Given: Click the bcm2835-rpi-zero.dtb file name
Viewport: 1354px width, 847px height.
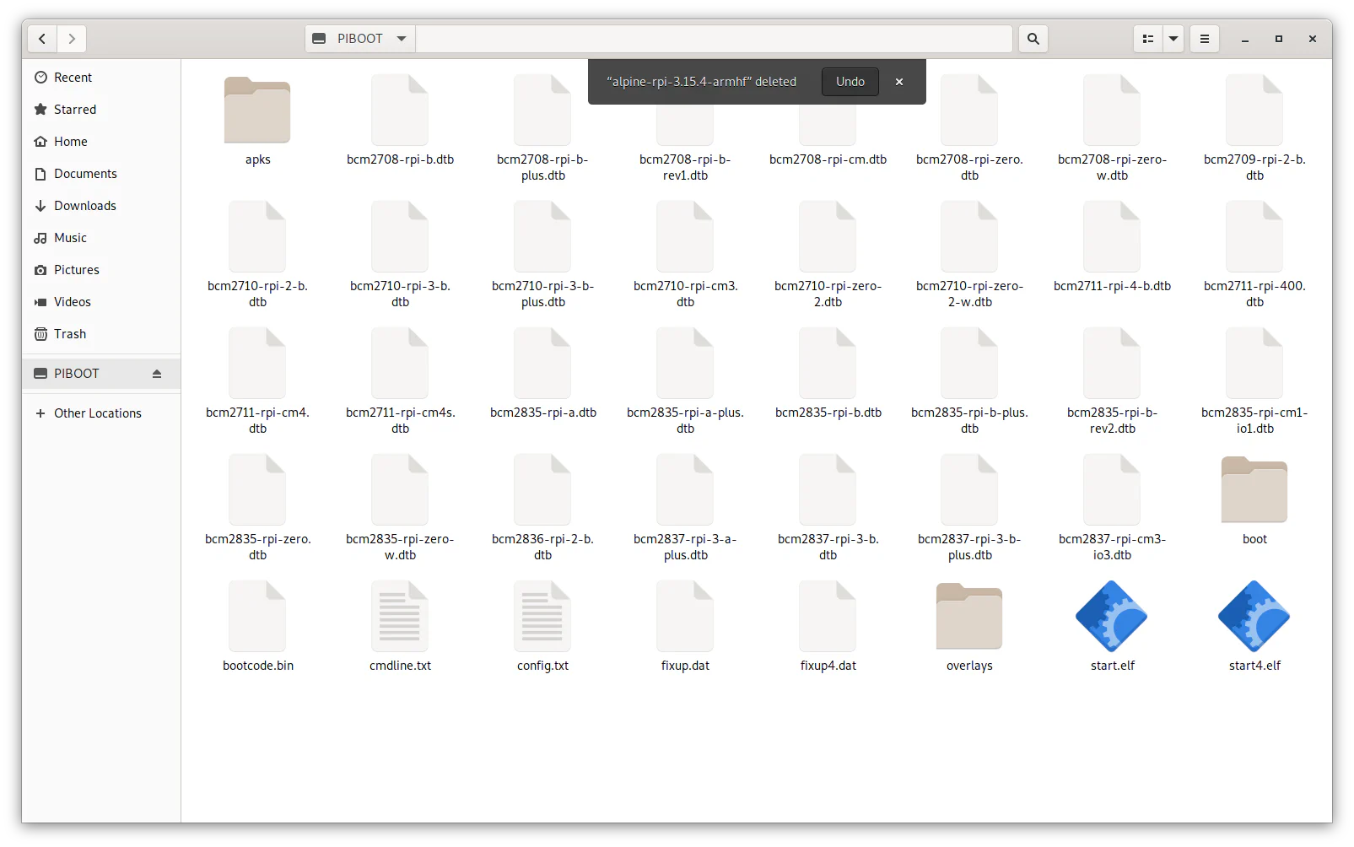Looking at the screenshot, I should 257,547.
